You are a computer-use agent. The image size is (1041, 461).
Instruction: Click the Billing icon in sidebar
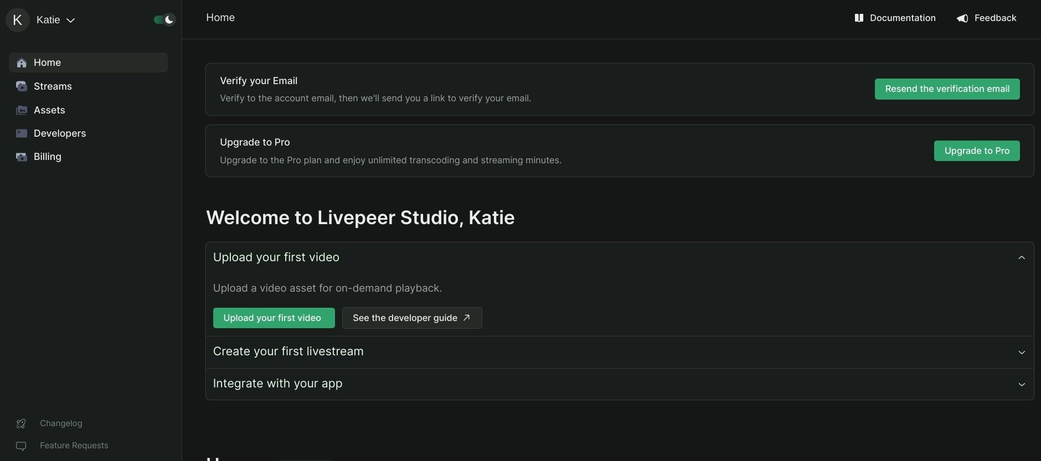click(x=22, y=157)
